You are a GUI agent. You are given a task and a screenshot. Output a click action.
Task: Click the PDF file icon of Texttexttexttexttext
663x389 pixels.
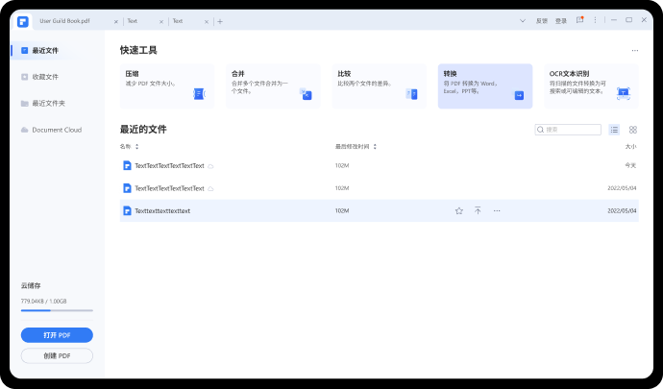127,210
